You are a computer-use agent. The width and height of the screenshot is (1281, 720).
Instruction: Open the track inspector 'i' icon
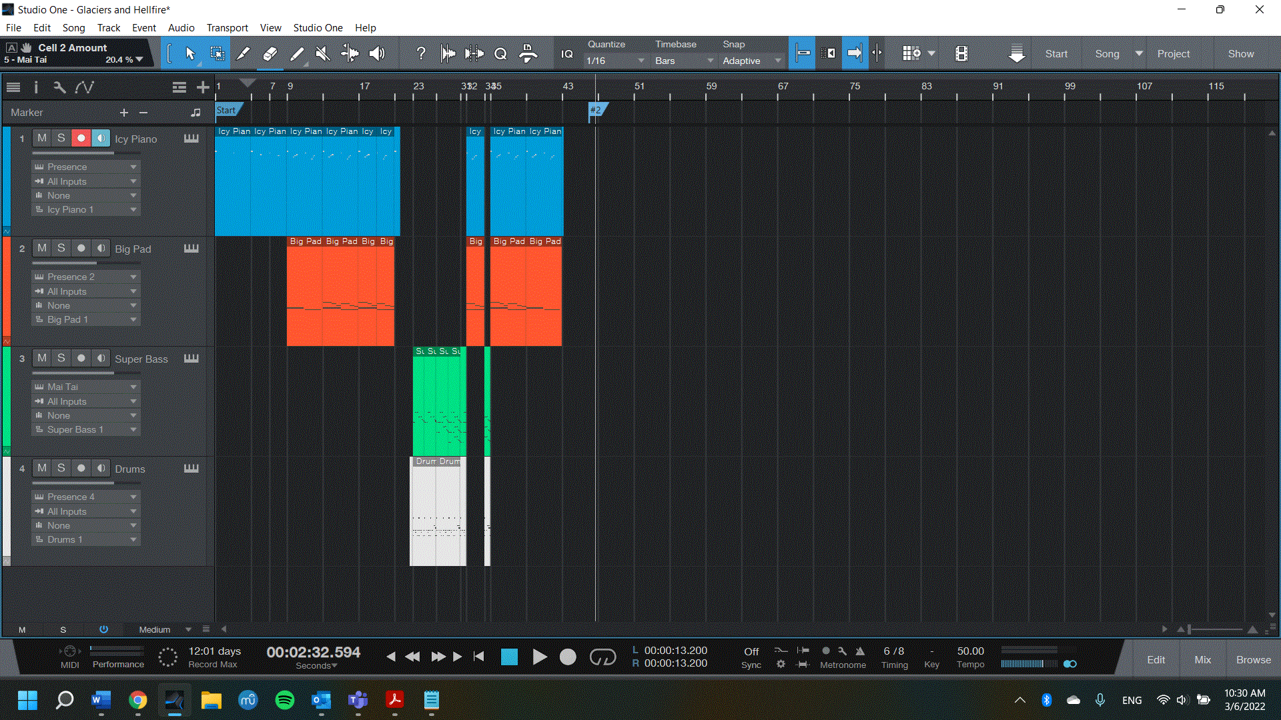pos(36,87)
